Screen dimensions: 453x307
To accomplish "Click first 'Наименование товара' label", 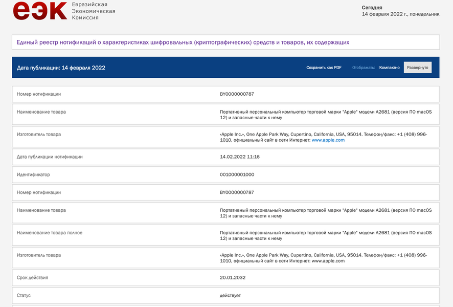I will 41,112.
